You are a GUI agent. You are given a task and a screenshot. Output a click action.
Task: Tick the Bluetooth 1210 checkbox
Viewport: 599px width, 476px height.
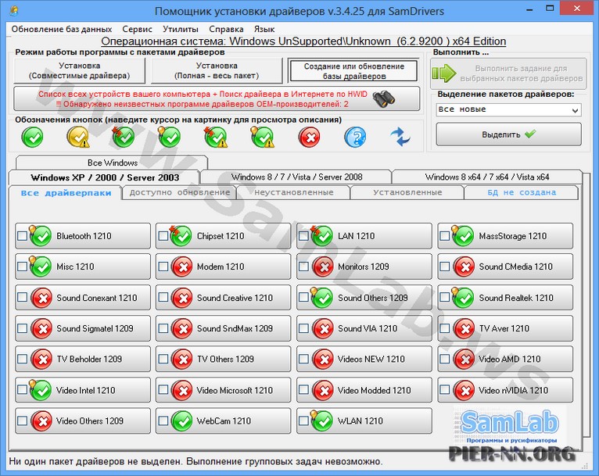[22, 235]
